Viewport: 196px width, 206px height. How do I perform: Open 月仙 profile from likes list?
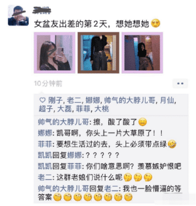[x=167, y=100]
